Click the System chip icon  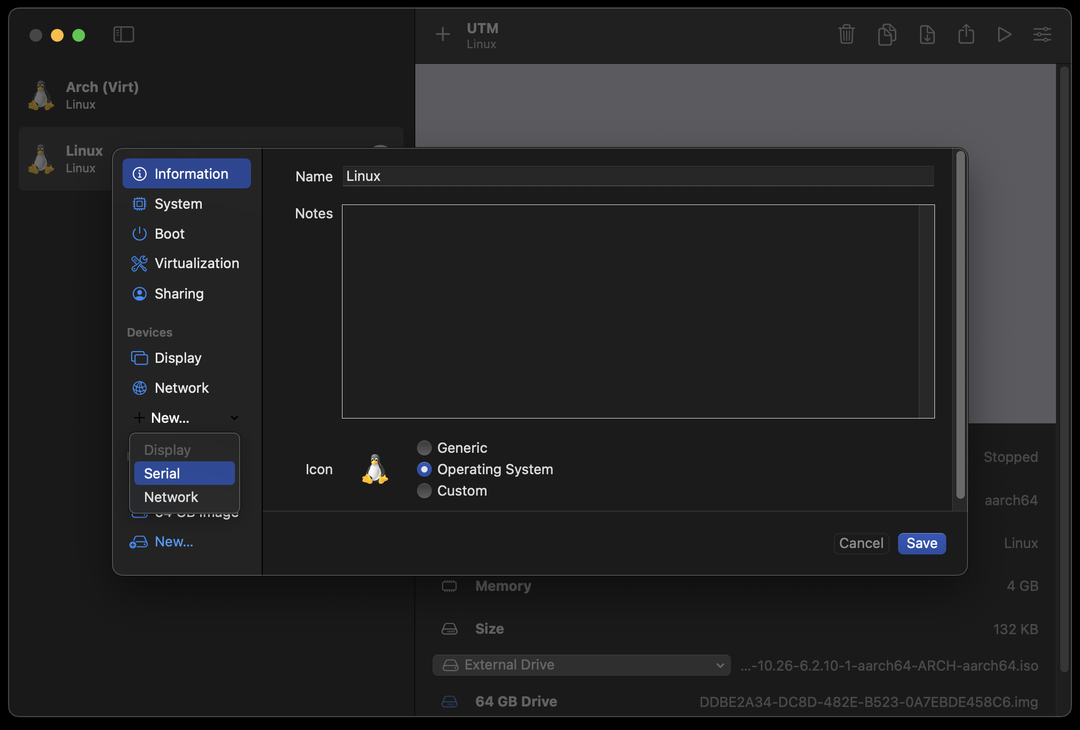point(139,204)
